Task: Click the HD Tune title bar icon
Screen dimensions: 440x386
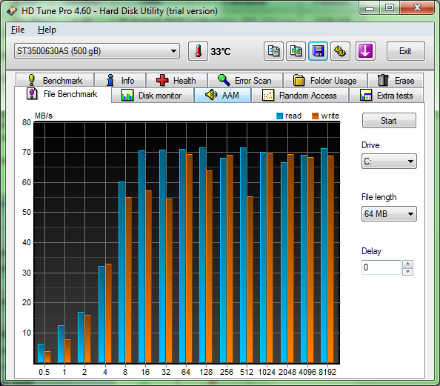Action: [12, 11]
